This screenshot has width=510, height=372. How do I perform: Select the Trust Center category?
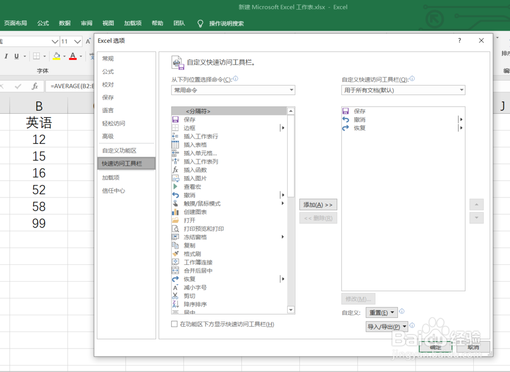tap(126, 191)
